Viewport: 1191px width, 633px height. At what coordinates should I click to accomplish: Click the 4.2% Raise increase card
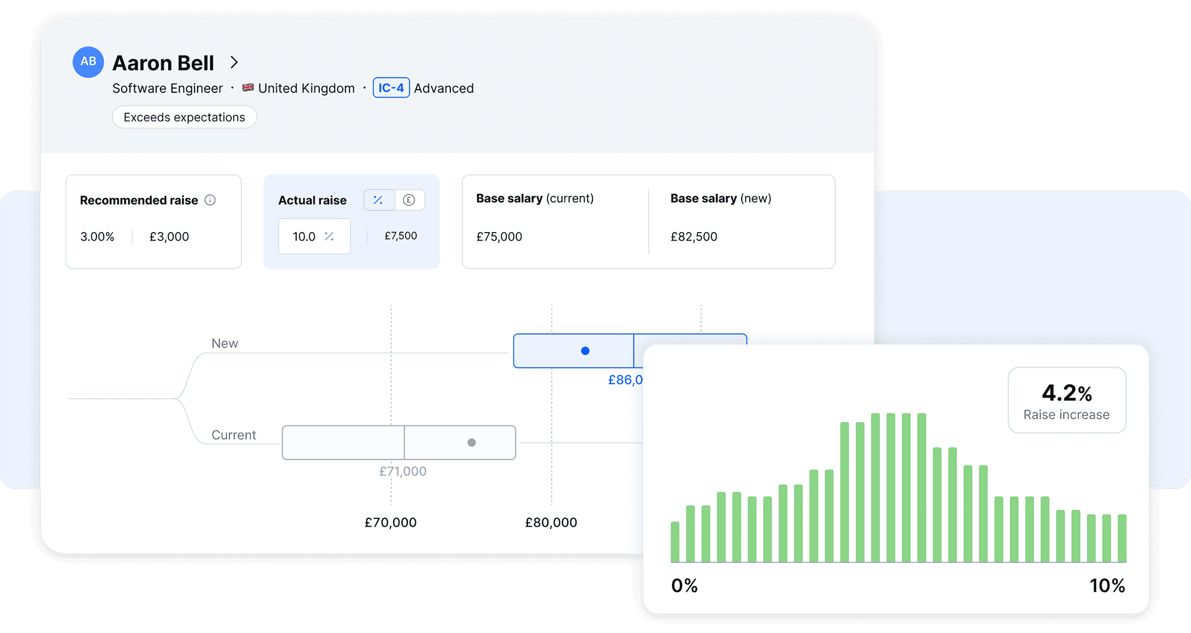pyautogui.click(x=1067, y=400)
